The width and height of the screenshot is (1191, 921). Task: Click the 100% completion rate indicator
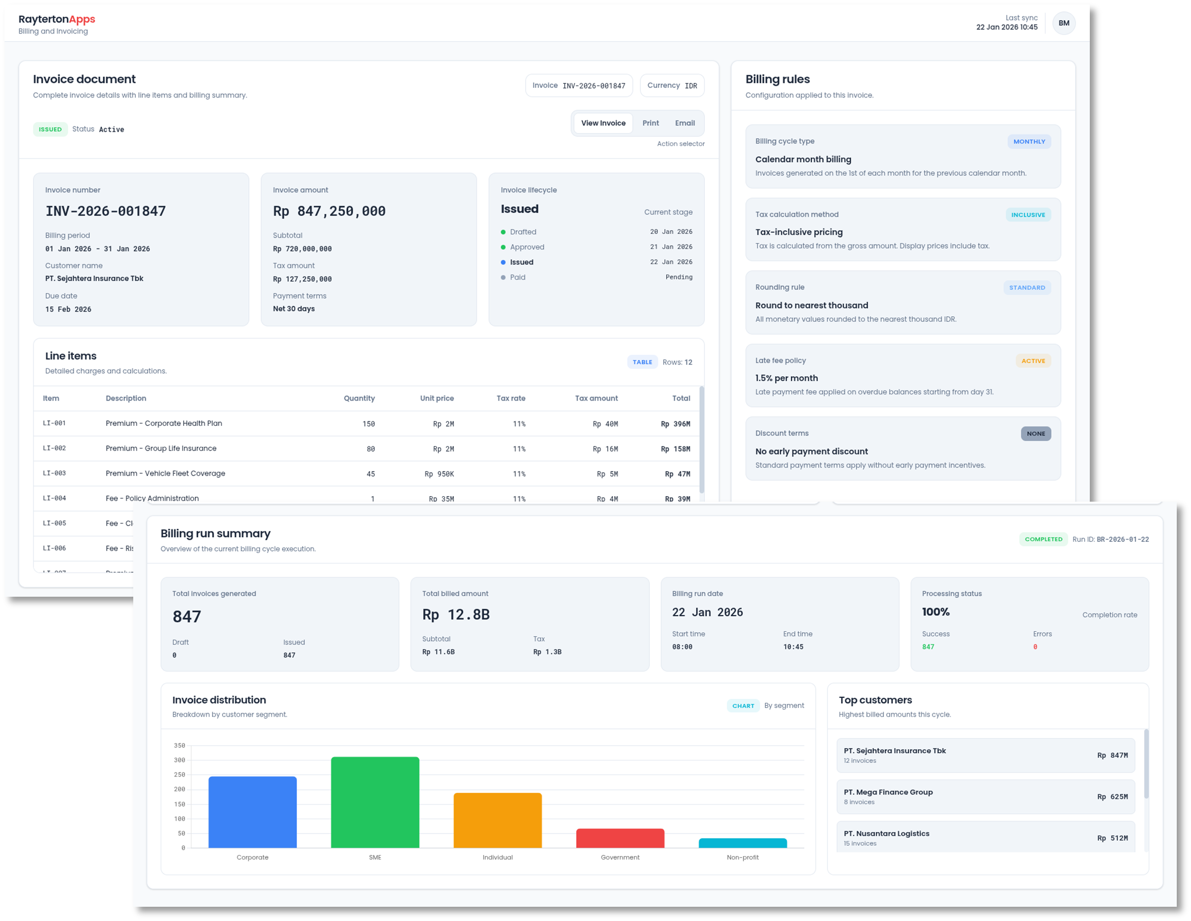click(935, 611)
